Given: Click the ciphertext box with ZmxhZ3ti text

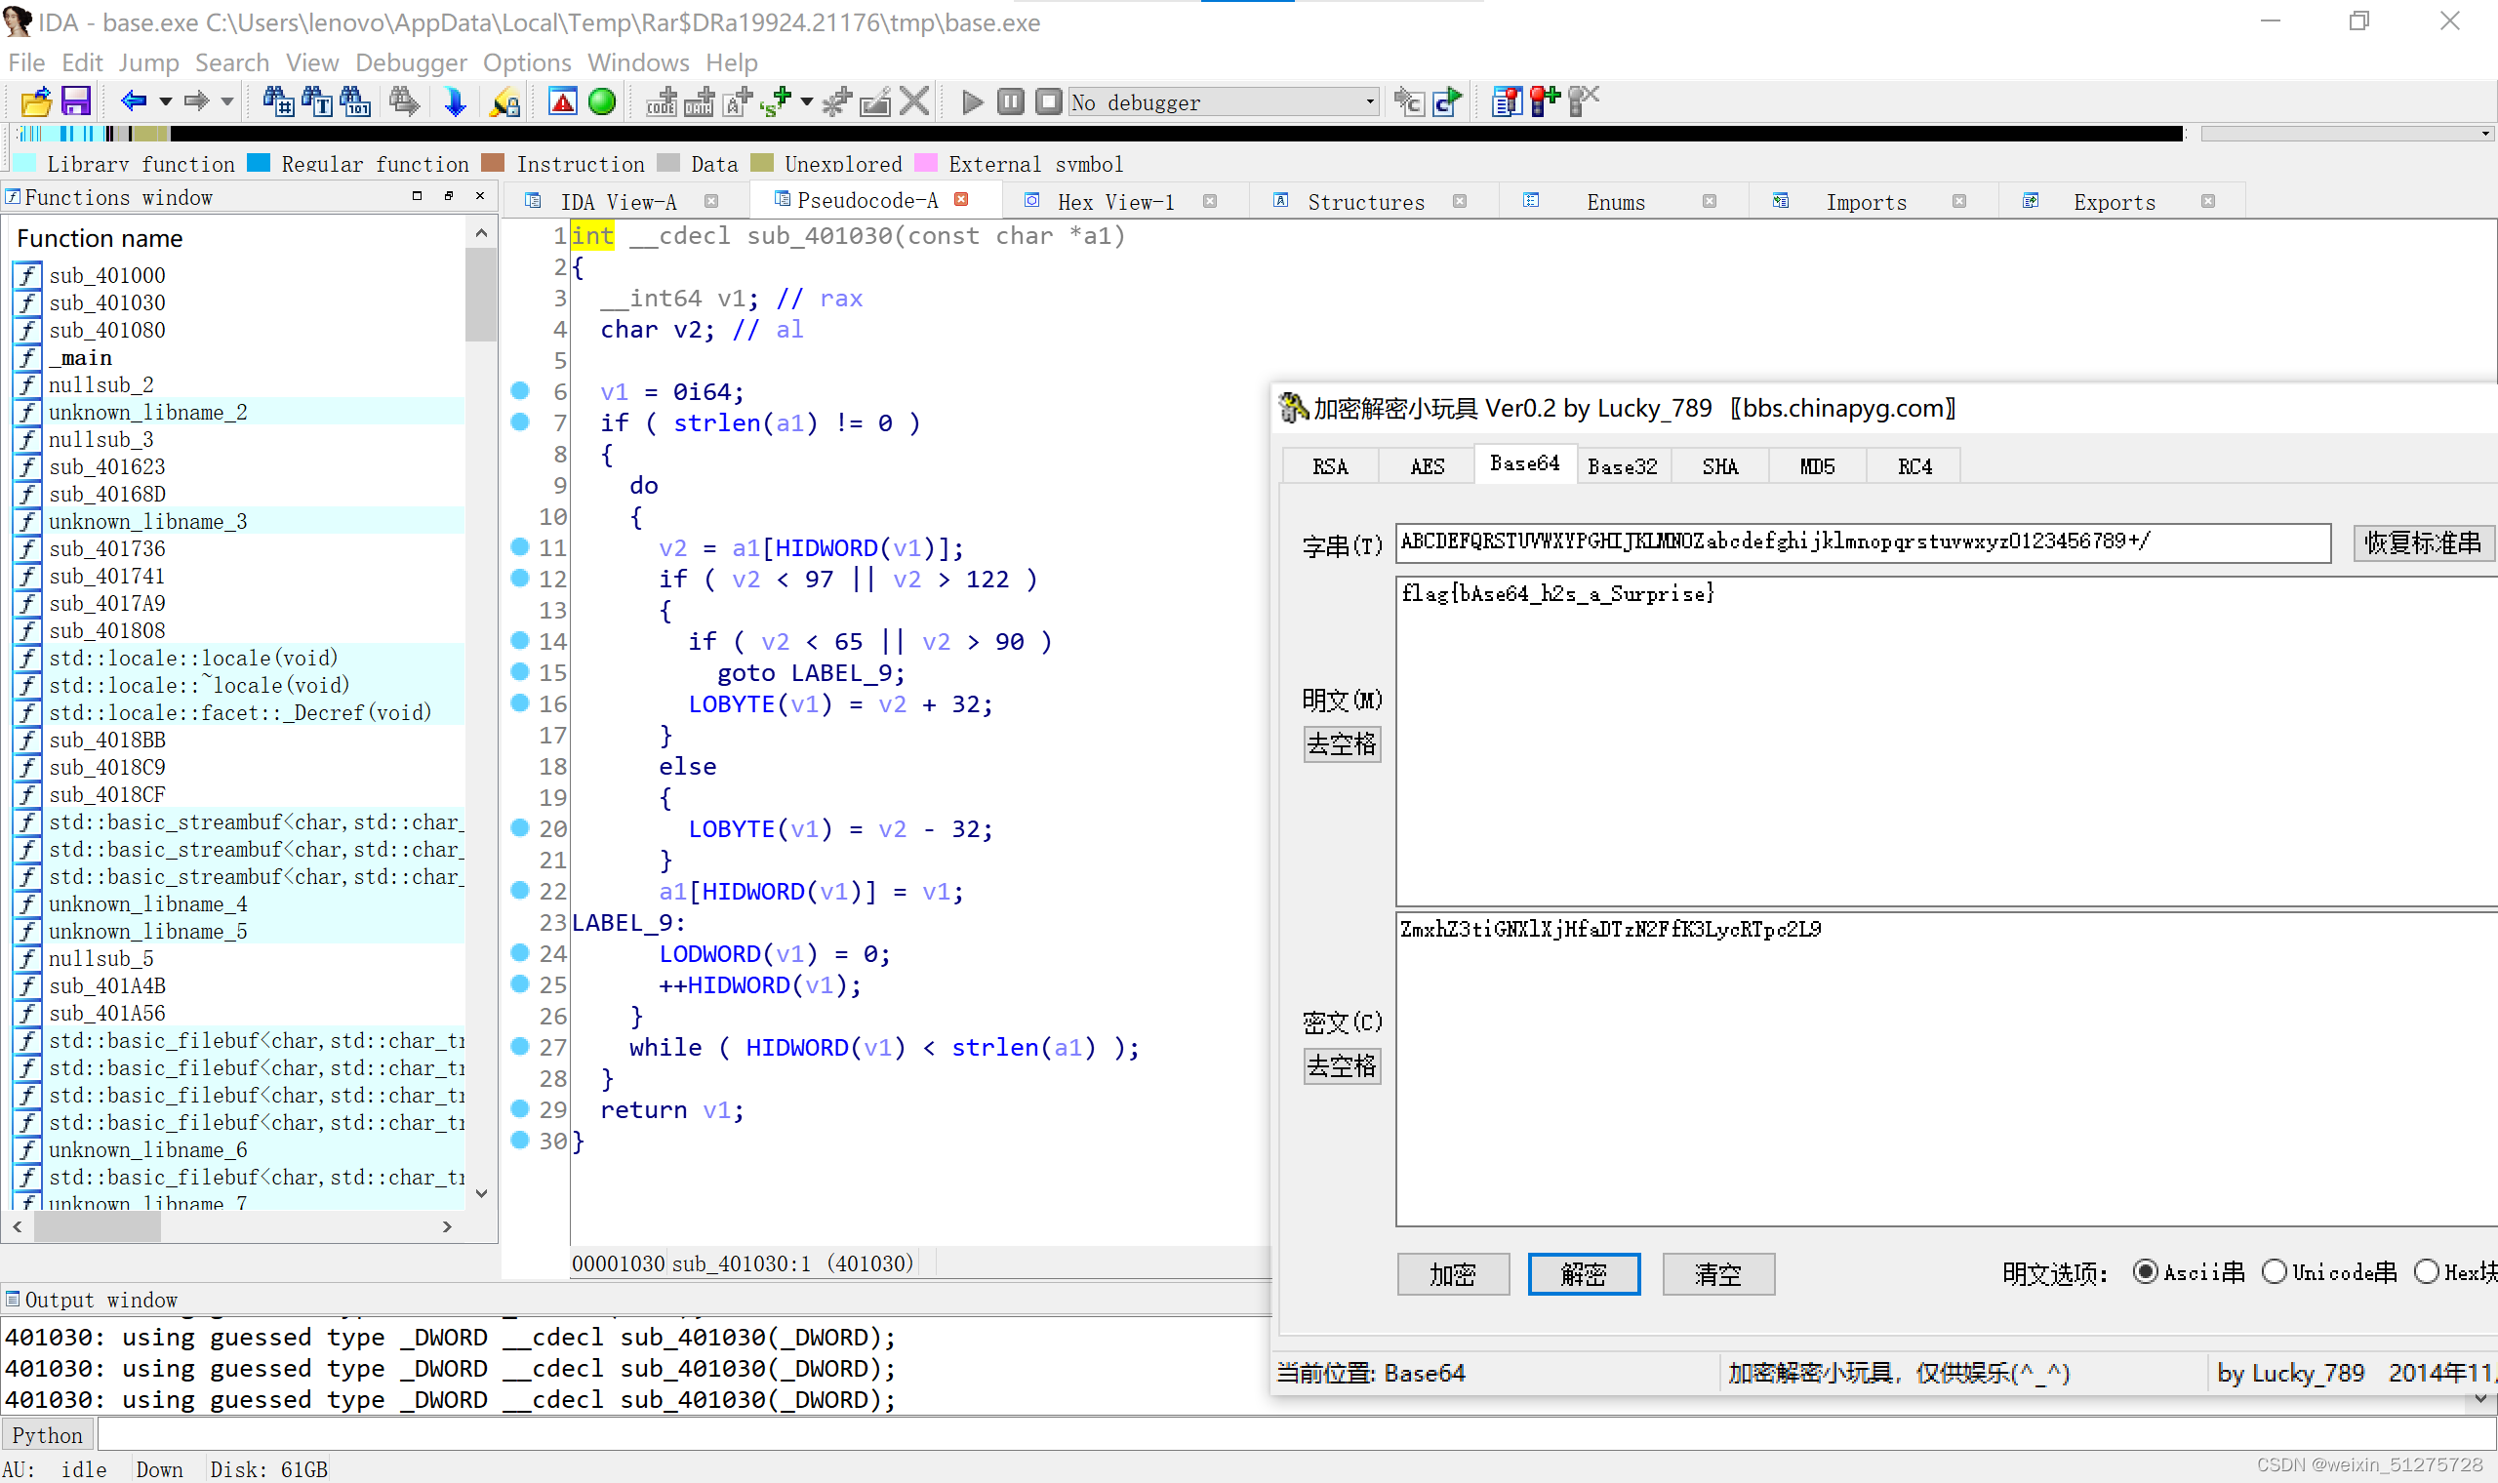Looking at the screenshot, I should (x=1947, y=1068).
